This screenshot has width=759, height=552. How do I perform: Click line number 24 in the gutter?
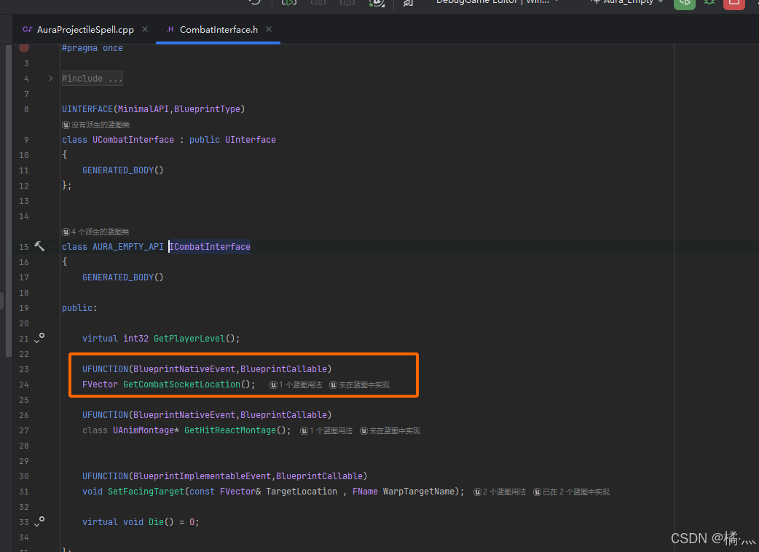(x=24, y=385)
